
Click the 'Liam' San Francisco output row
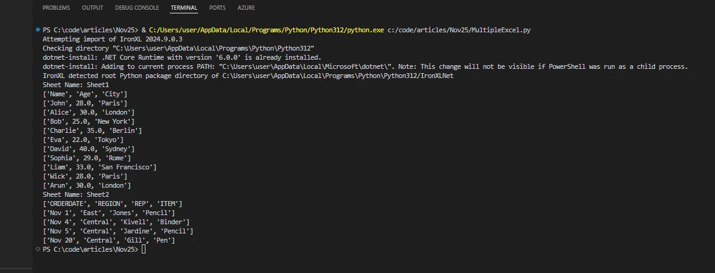pos(100,167)
